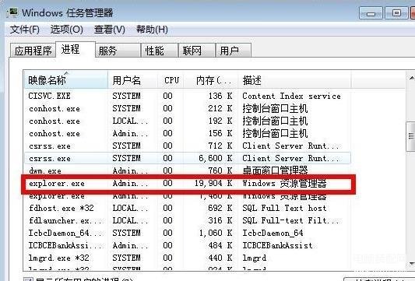Select explorer.exe using 19,904 K memory
Image resolution: width=415 pixels, height=281 pixels.
pos(188,183)
